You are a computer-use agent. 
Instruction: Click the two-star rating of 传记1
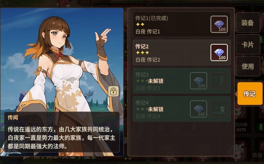(140, 24)
